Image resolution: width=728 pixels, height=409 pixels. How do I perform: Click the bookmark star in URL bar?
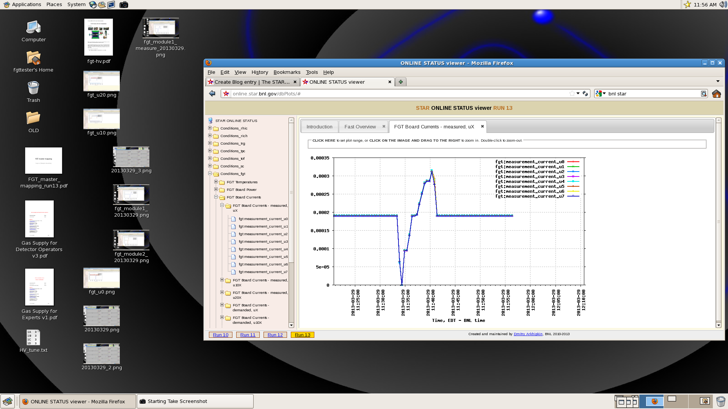point(572,94)
